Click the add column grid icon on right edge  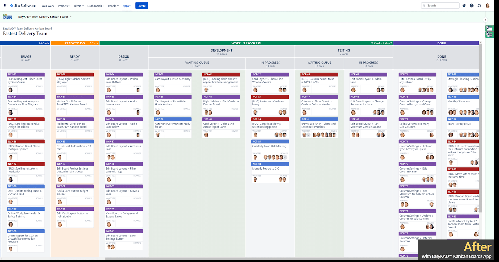pos(489,35)
